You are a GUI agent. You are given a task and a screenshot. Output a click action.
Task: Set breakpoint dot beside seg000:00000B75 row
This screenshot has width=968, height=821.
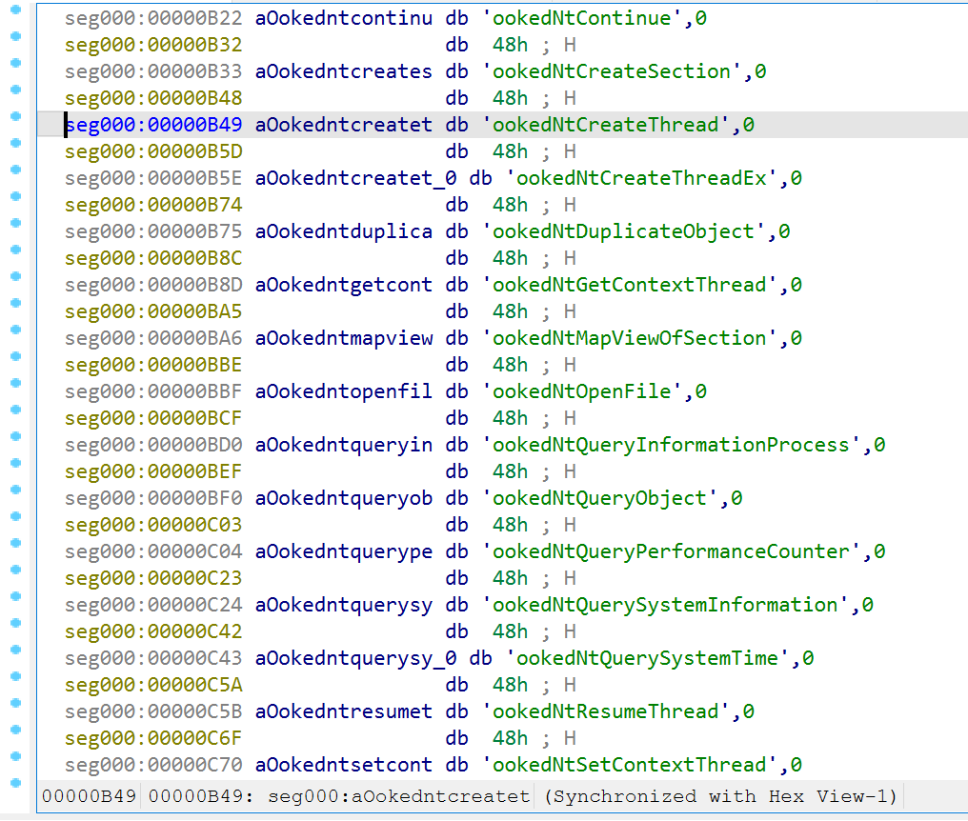[16, 223]
